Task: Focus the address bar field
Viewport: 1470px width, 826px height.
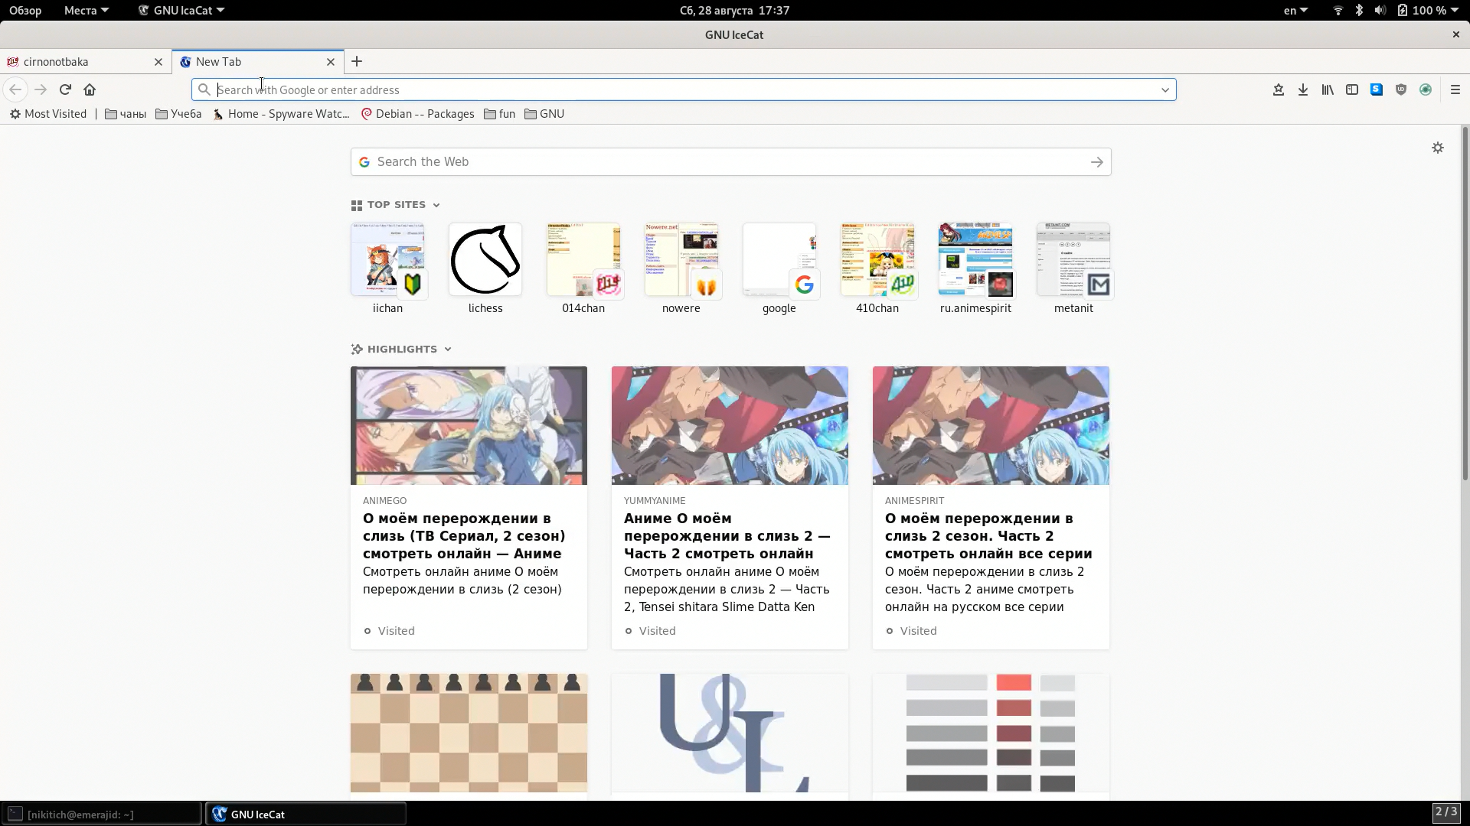Action: 684,89
